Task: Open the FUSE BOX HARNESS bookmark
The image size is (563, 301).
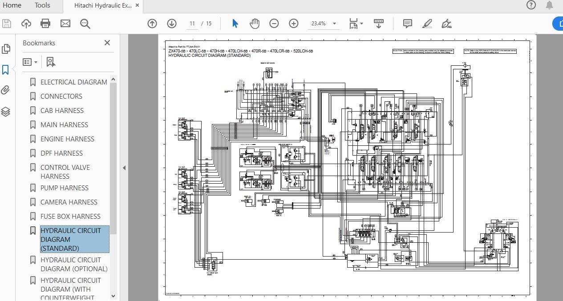Action: coord(70,216)
